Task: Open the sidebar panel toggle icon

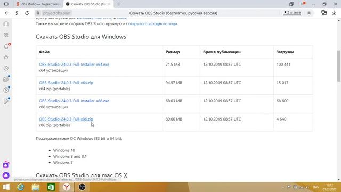Action: pos(6,4)
